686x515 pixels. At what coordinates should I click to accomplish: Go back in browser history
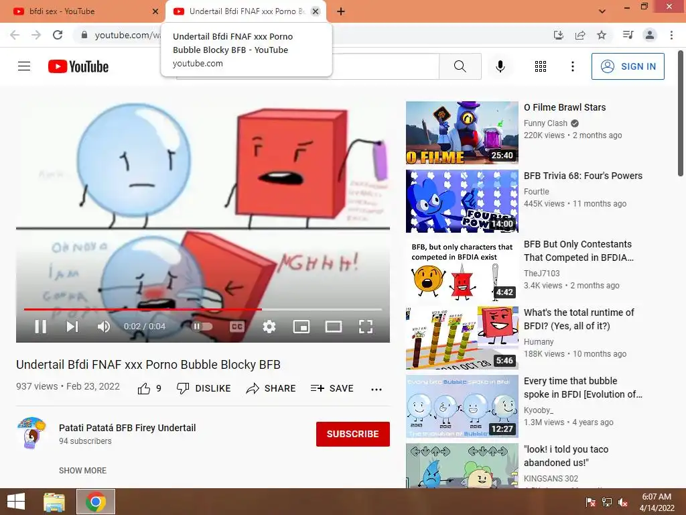click(x=15, y=35)
